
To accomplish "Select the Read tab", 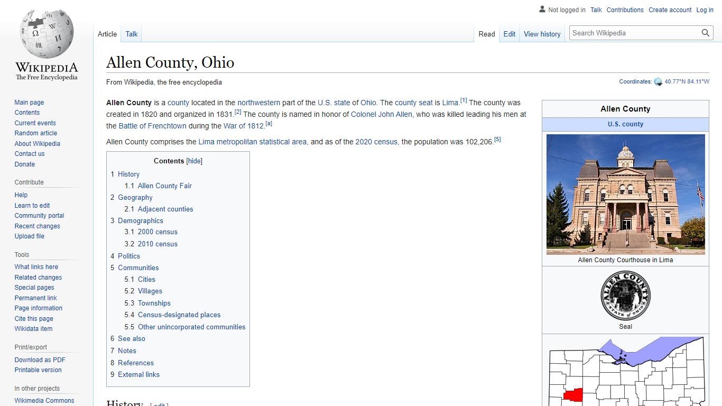I will (487, 34).
